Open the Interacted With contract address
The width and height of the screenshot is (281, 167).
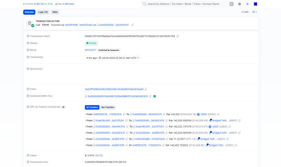tap(118, 96)
